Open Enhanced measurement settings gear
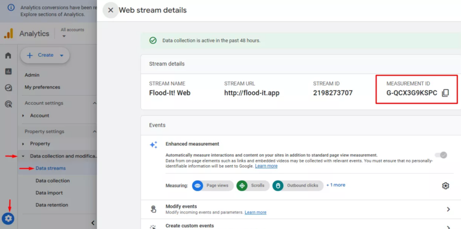 point(445,185)
